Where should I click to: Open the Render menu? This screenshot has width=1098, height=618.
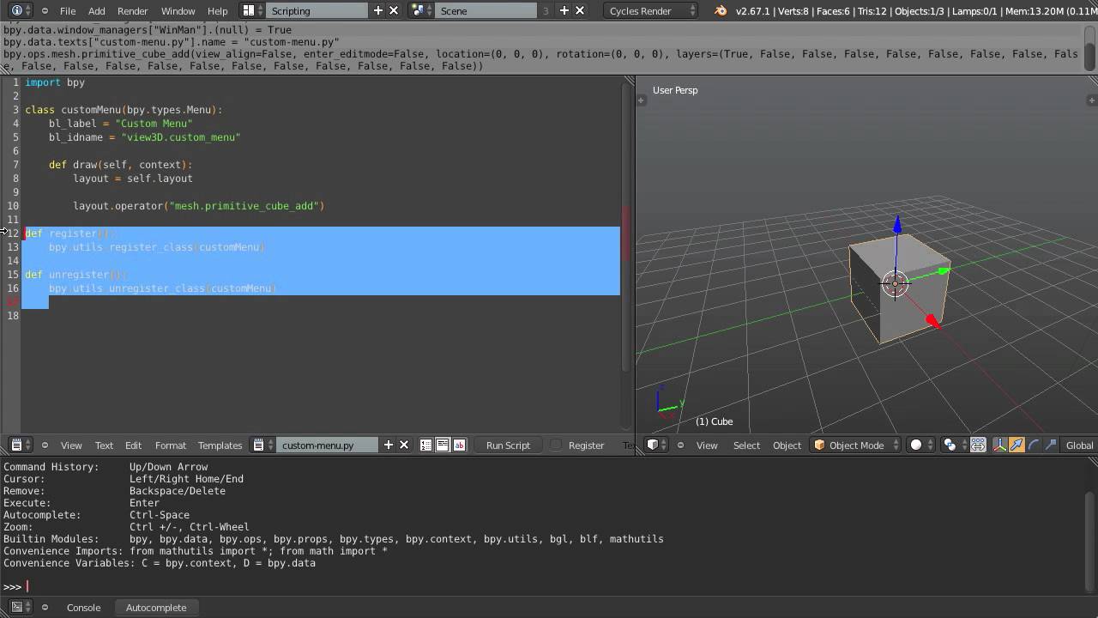[132, 10]
